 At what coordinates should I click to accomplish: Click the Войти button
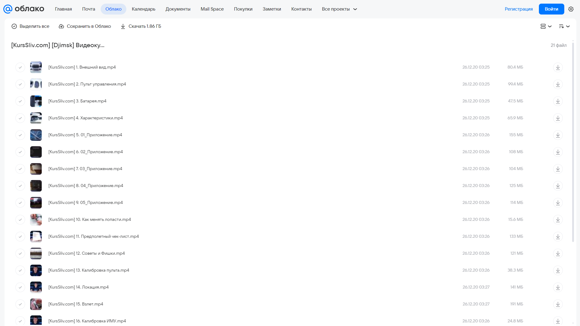click(551, 9)
